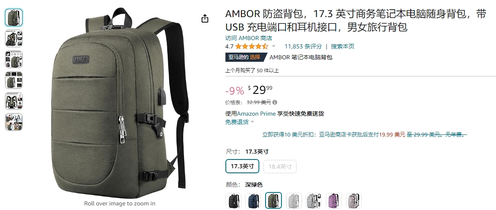Image resolution: width=496 pixels, height=210 pixels.
Task: Click the share icon beside product image
Action: (x=205, y=19)
